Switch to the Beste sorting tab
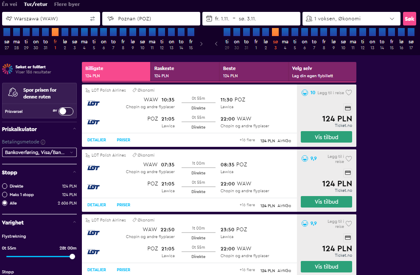The height and width of the screenshot is (275, 420). (x=254, y=72)
